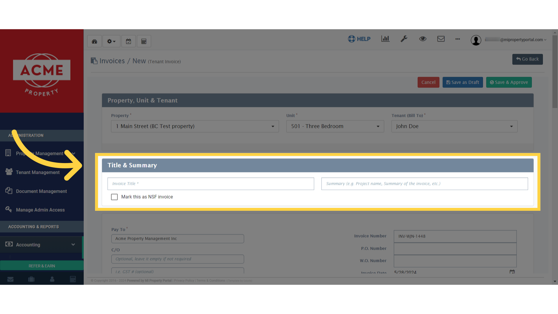
Task: Open the briefcase icon in the sidebar footer
Action: [x=31, y=279]
